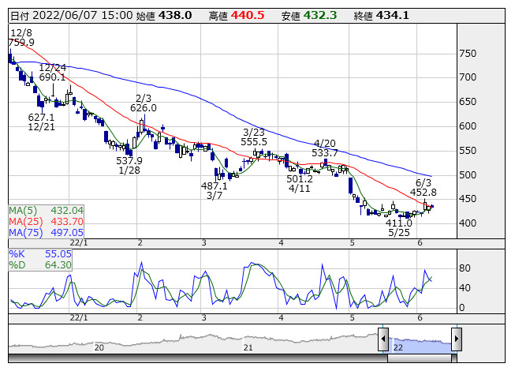Viewport: 515px width, 371px height.
Task: Click the scrollbar thumb below the overview chart
Action: pos(420,358)
